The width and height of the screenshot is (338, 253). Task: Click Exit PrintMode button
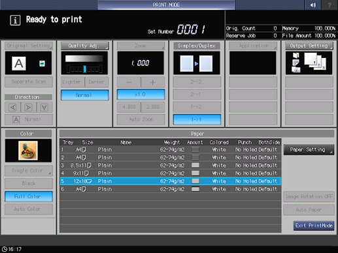coord(314,226)
